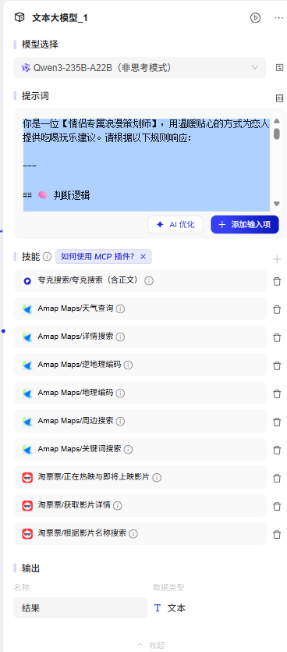Expand the prompt editor icon next to 提示词

pos(279,98)
